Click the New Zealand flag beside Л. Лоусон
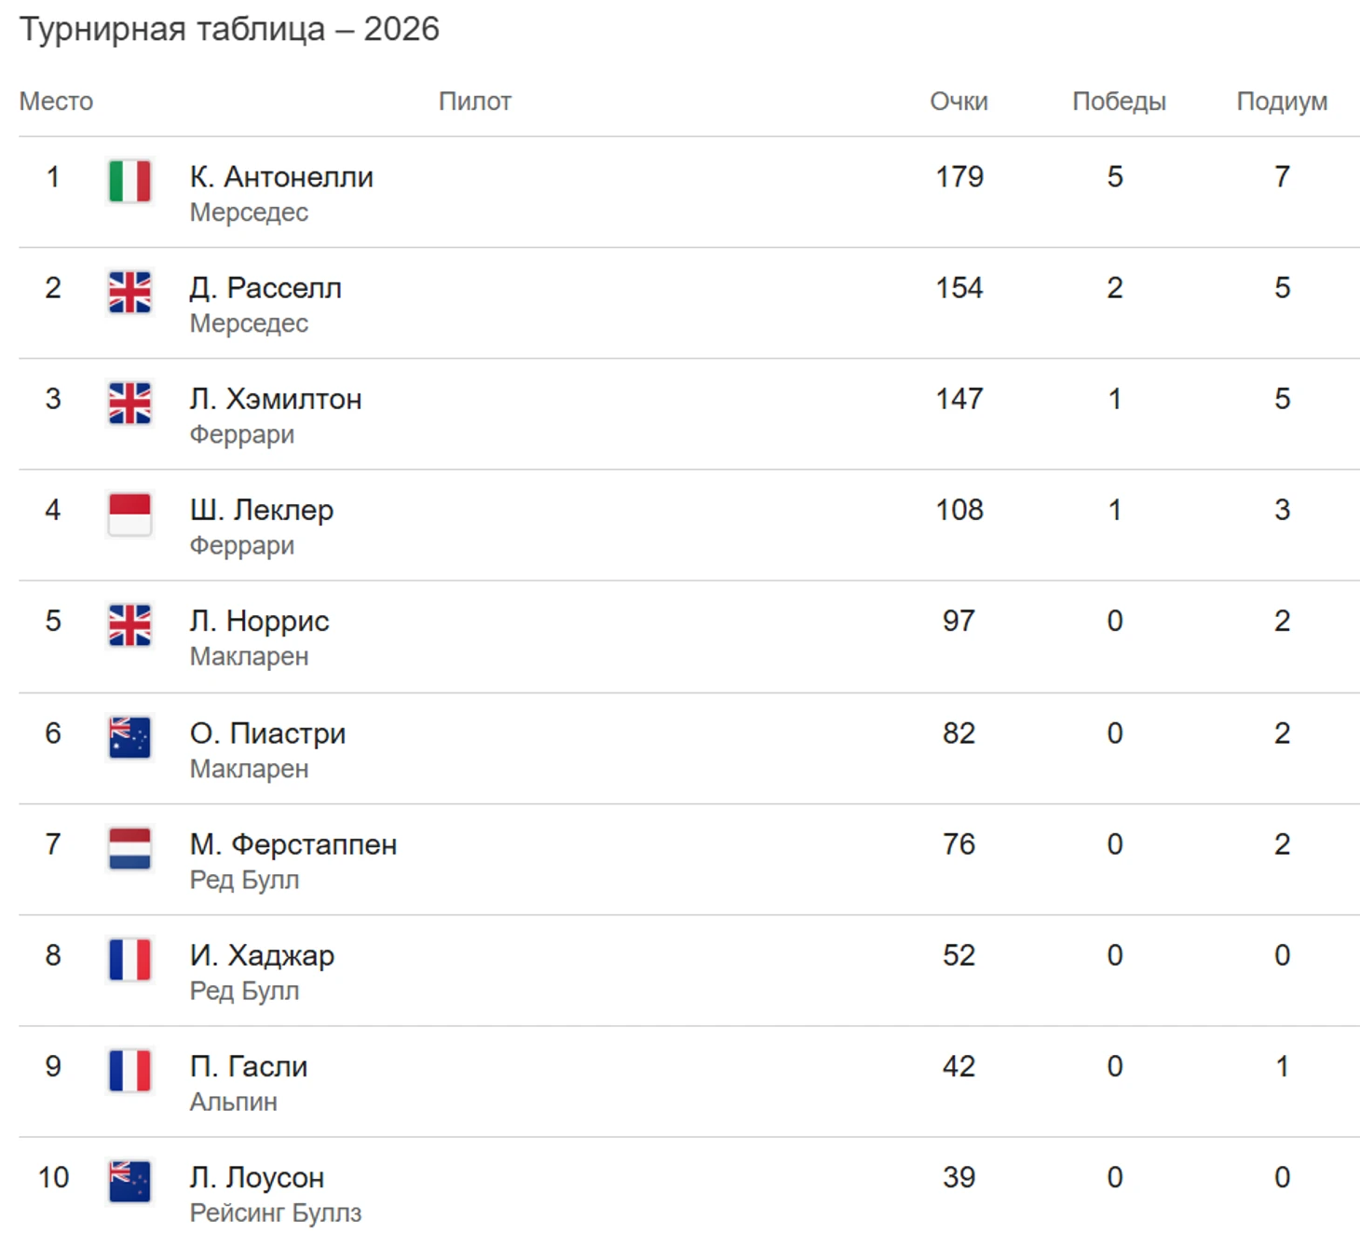This screenshot has width=1360, height=1233. (129, 1181)
